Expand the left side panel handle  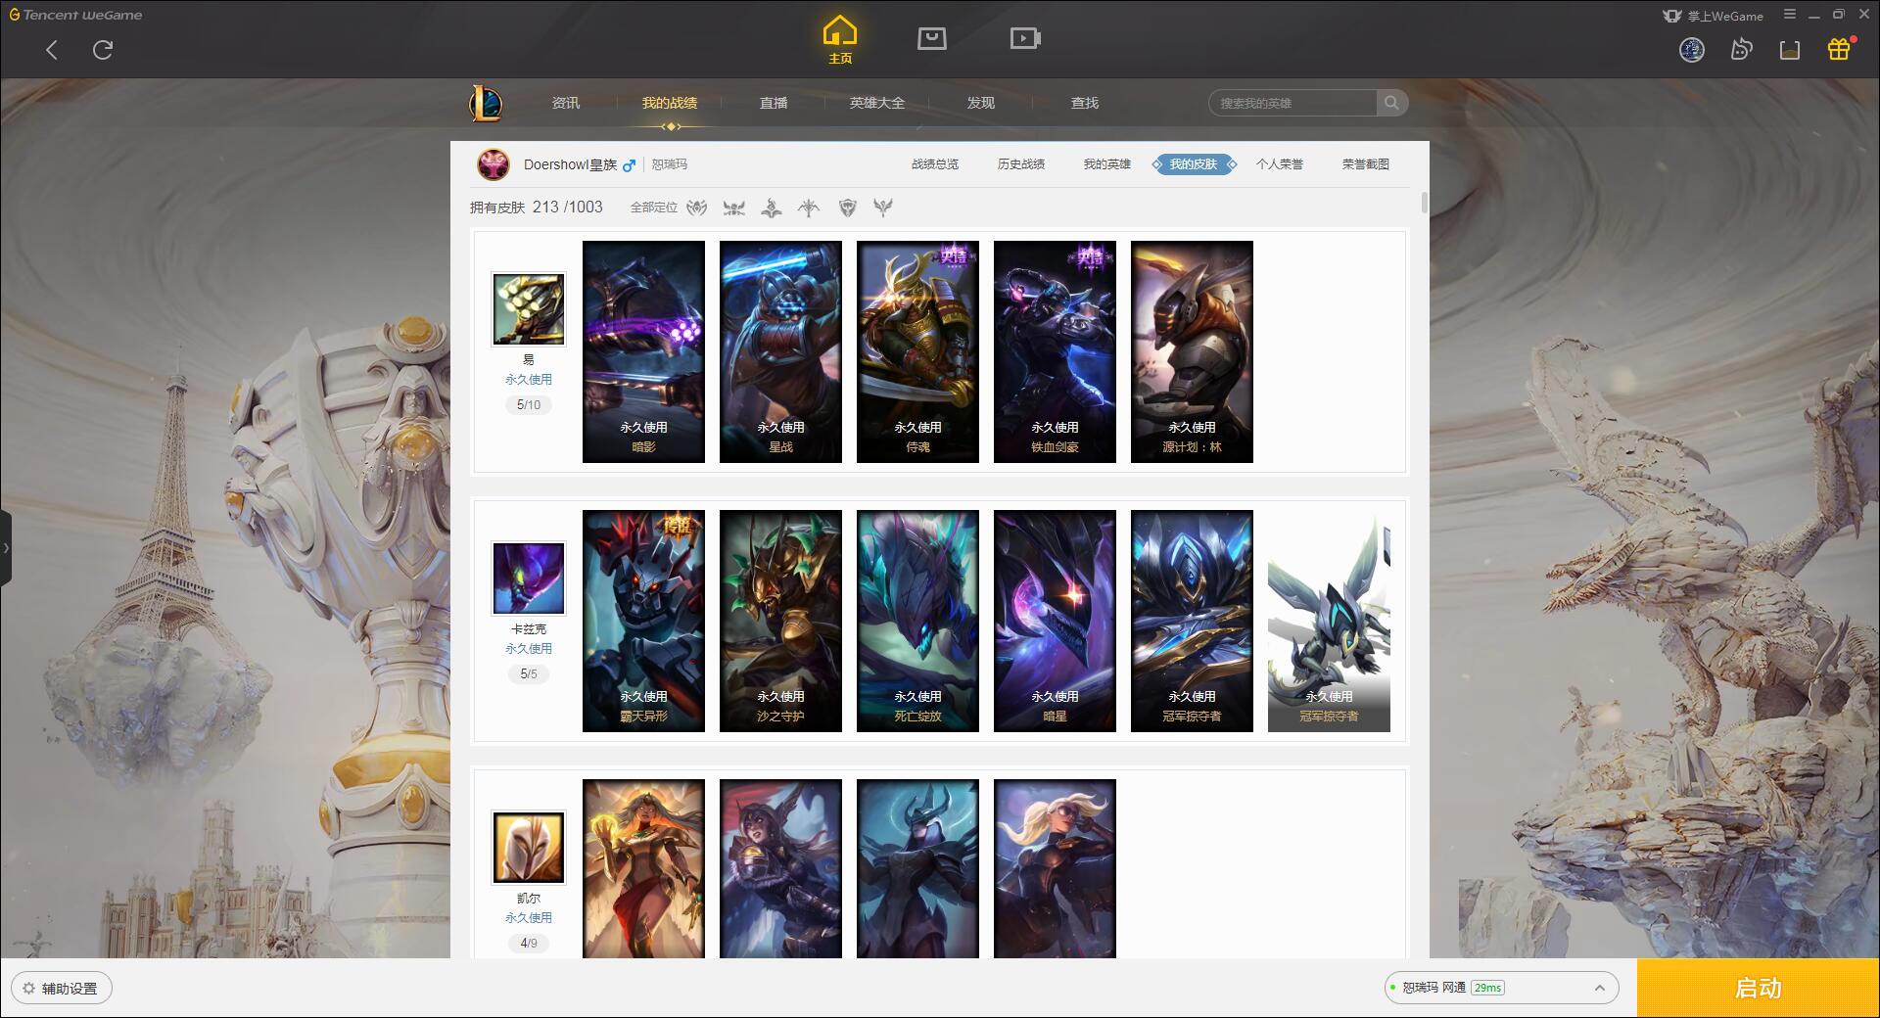[6, 548]
